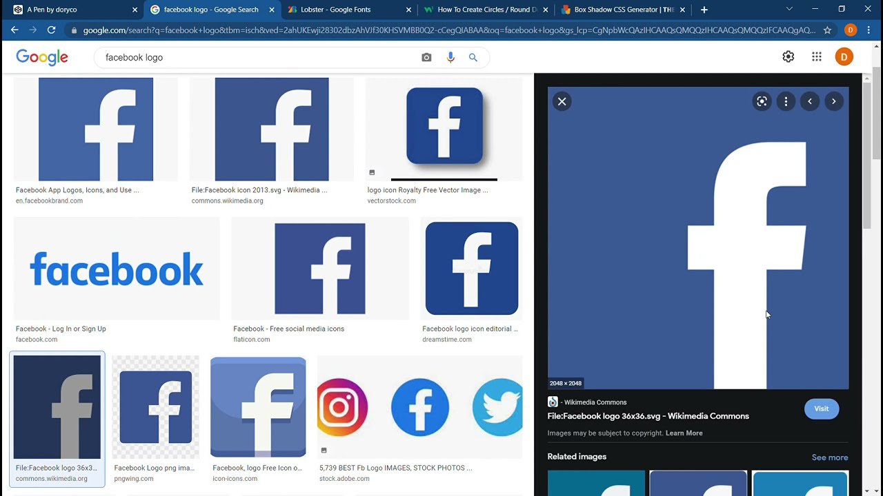
Task: Open the facebook wordmark Log In thumbnail
Action: point(117,269)
